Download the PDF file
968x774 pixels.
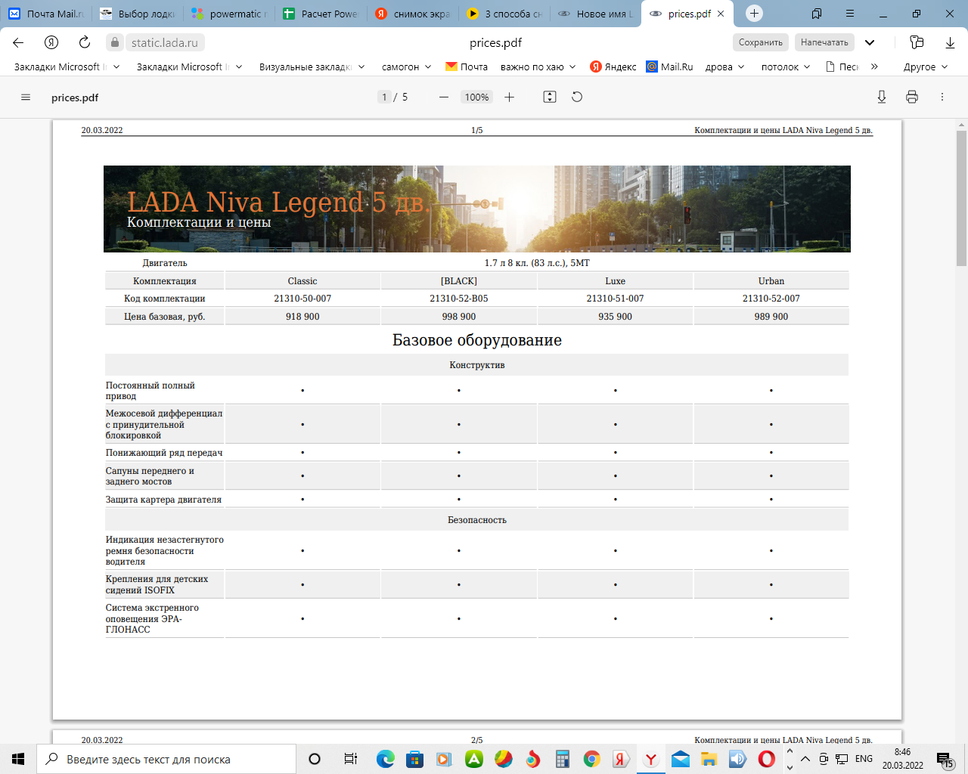[882, 98]
